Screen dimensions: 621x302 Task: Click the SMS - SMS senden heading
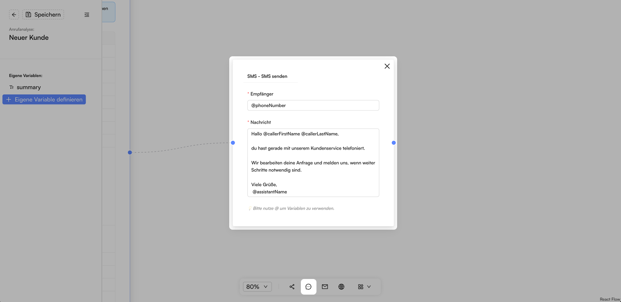pos(267,76)
